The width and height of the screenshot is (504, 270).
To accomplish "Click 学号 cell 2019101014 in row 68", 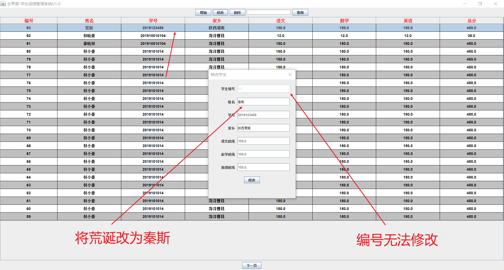I will (x=153, y=146).
